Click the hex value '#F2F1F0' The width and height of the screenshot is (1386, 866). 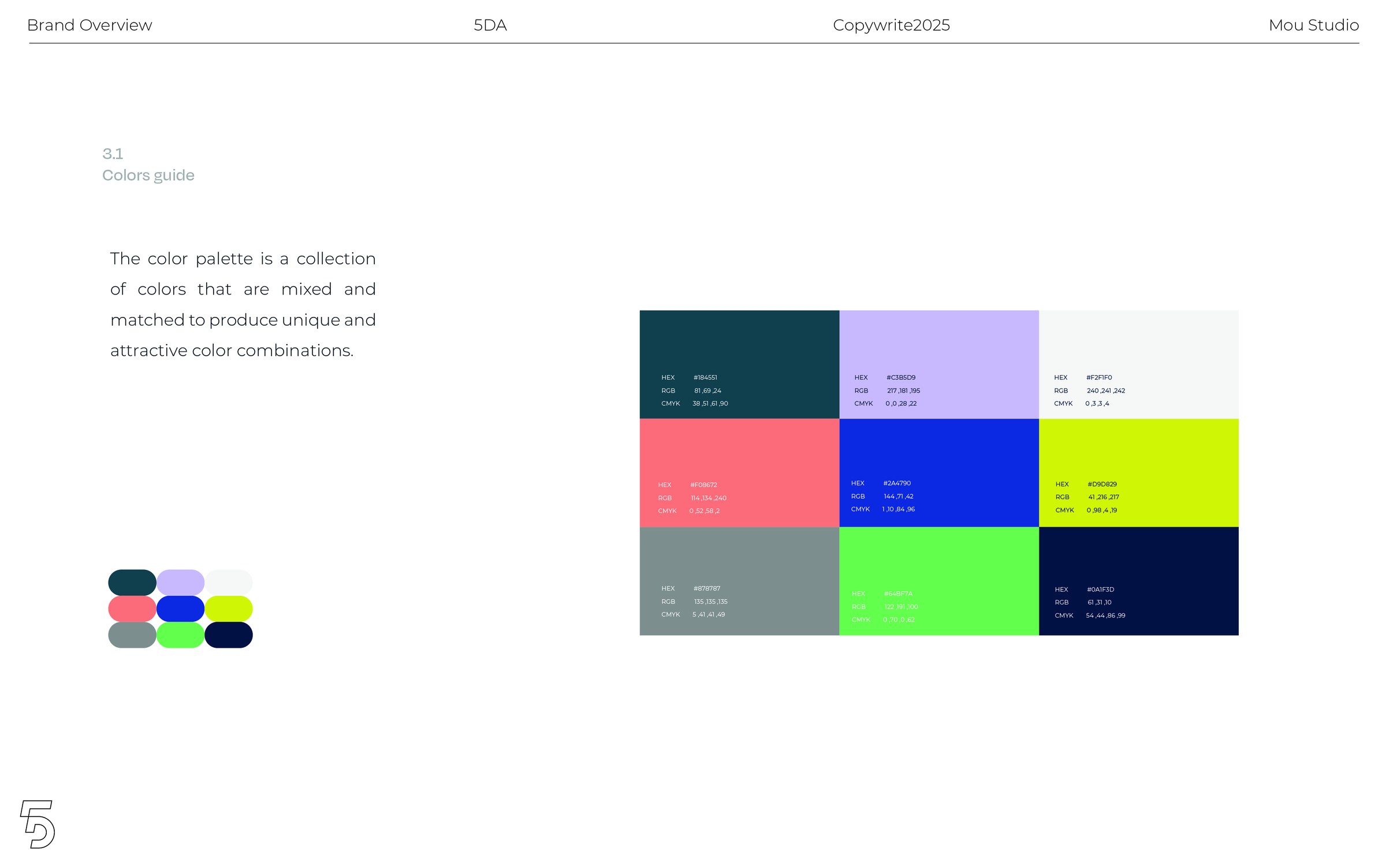pyautogui.click(x=1099, y=378)
